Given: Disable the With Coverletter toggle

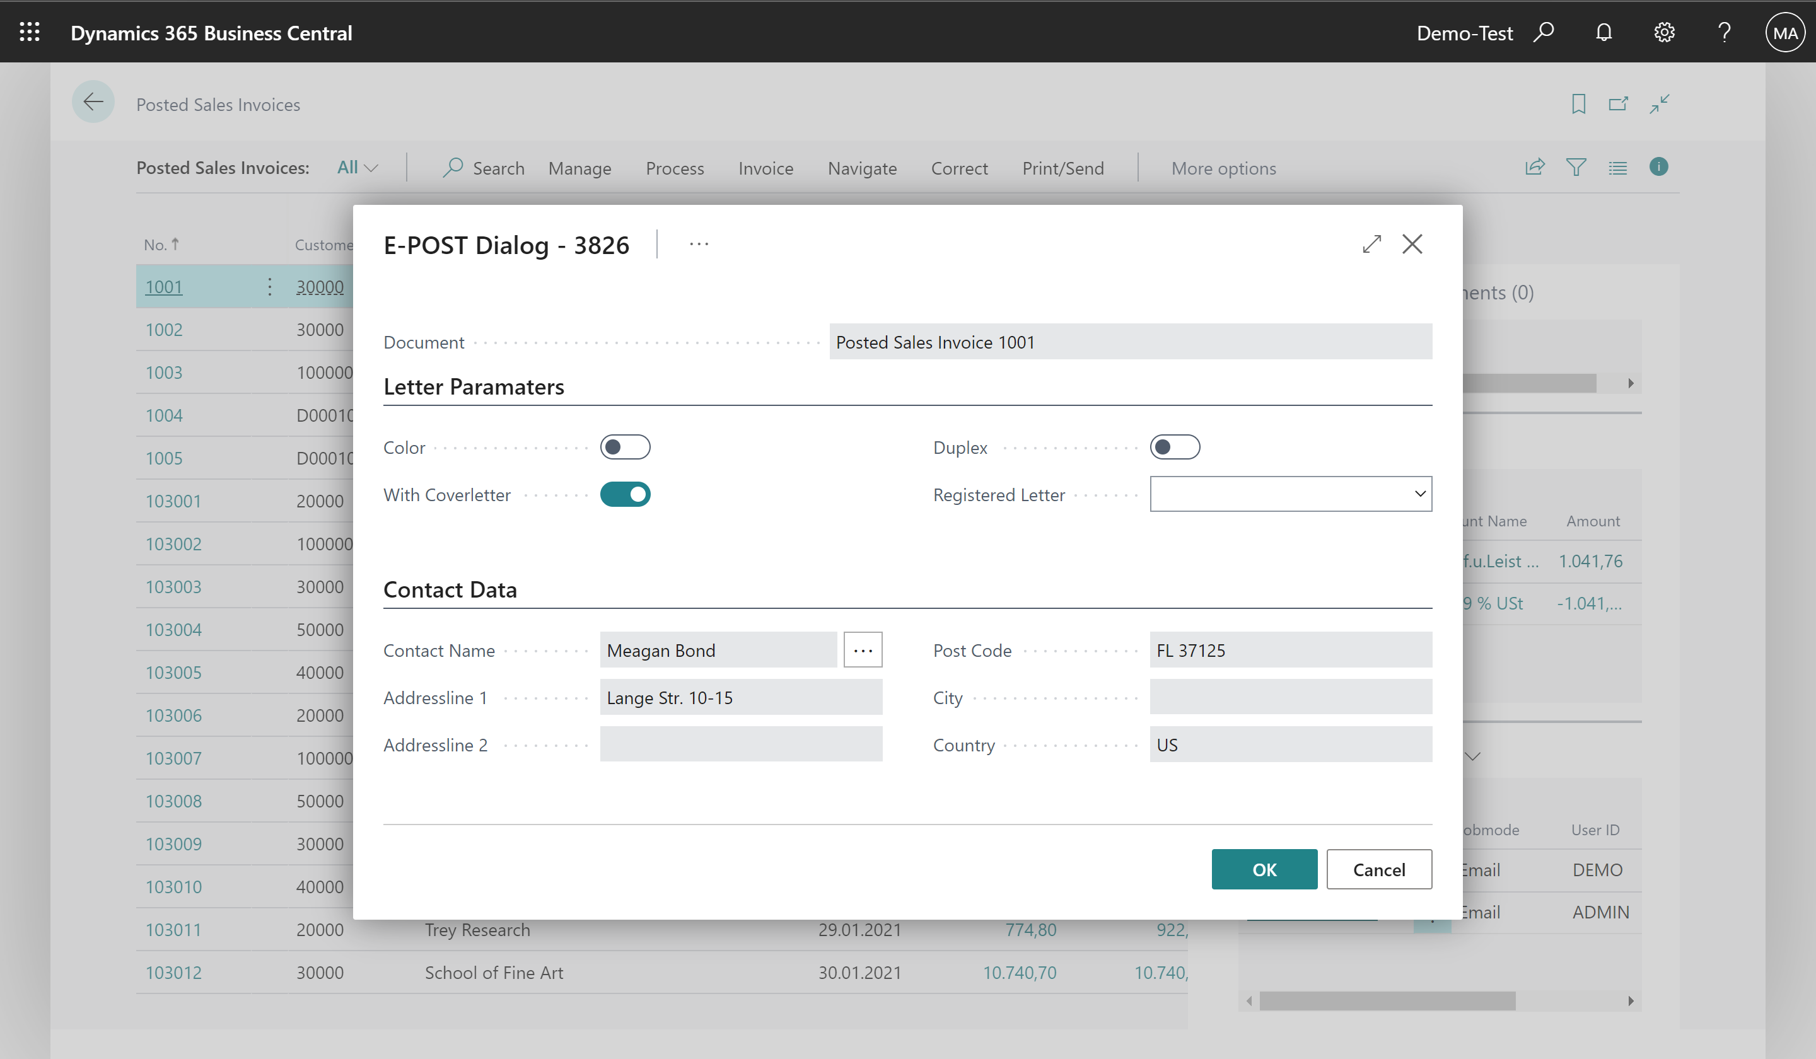Looking at the screenshot, I should click(x=625, y=495).
